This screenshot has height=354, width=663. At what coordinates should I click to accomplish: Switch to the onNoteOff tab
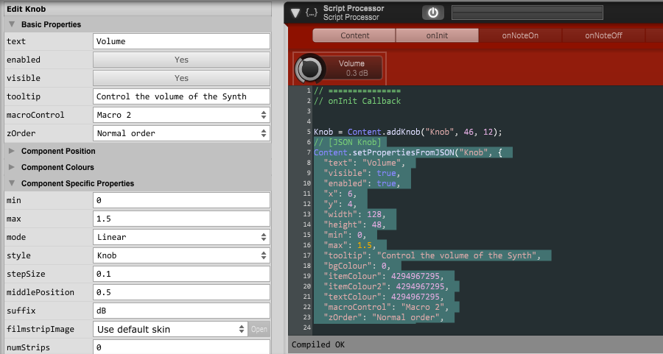click(x=603, y=35)
